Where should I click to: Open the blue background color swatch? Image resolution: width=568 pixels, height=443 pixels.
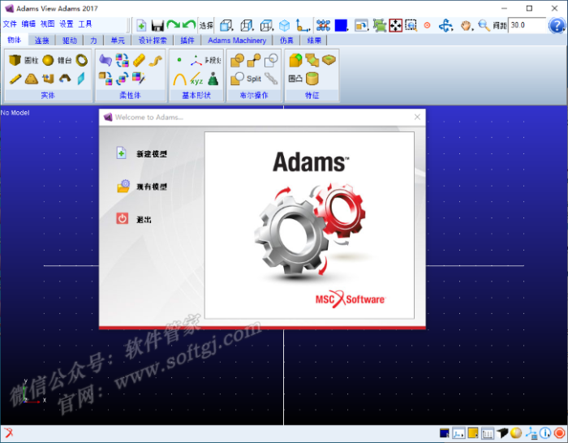342,25
